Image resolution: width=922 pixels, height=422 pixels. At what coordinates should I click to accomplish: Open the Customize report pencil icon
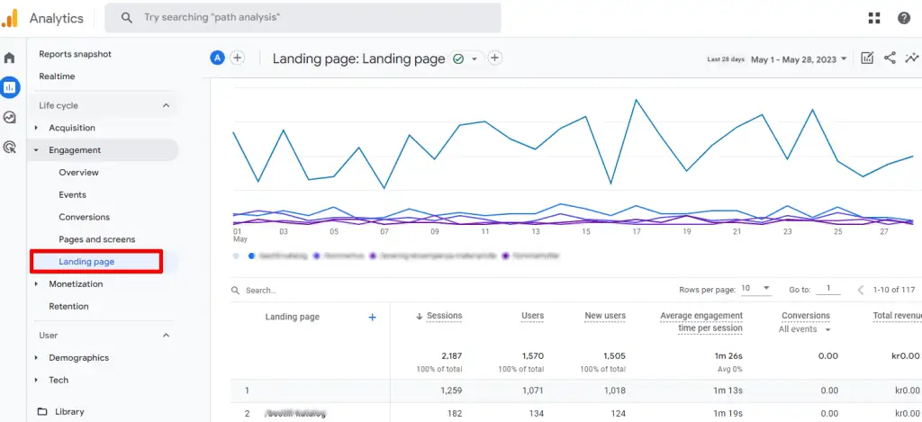pyautogui.click(x=867, y=58)
